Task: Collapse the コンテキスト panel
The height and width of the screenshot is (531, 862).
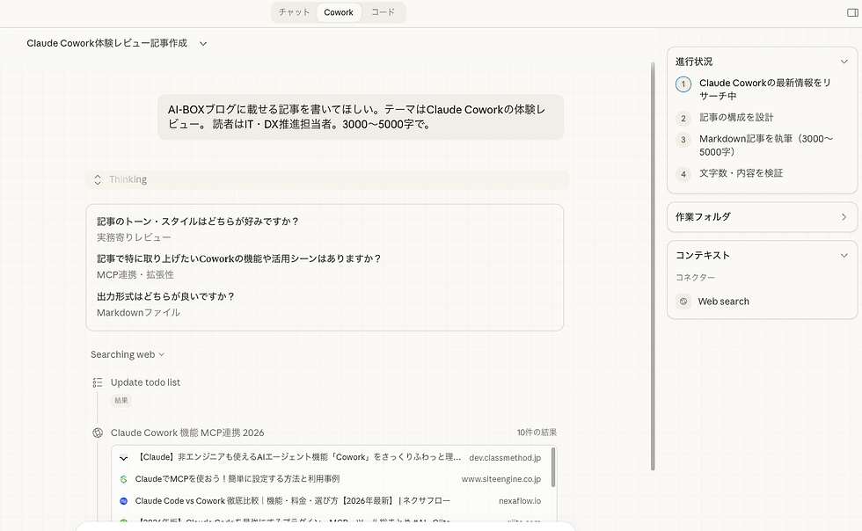Action: 844,255
